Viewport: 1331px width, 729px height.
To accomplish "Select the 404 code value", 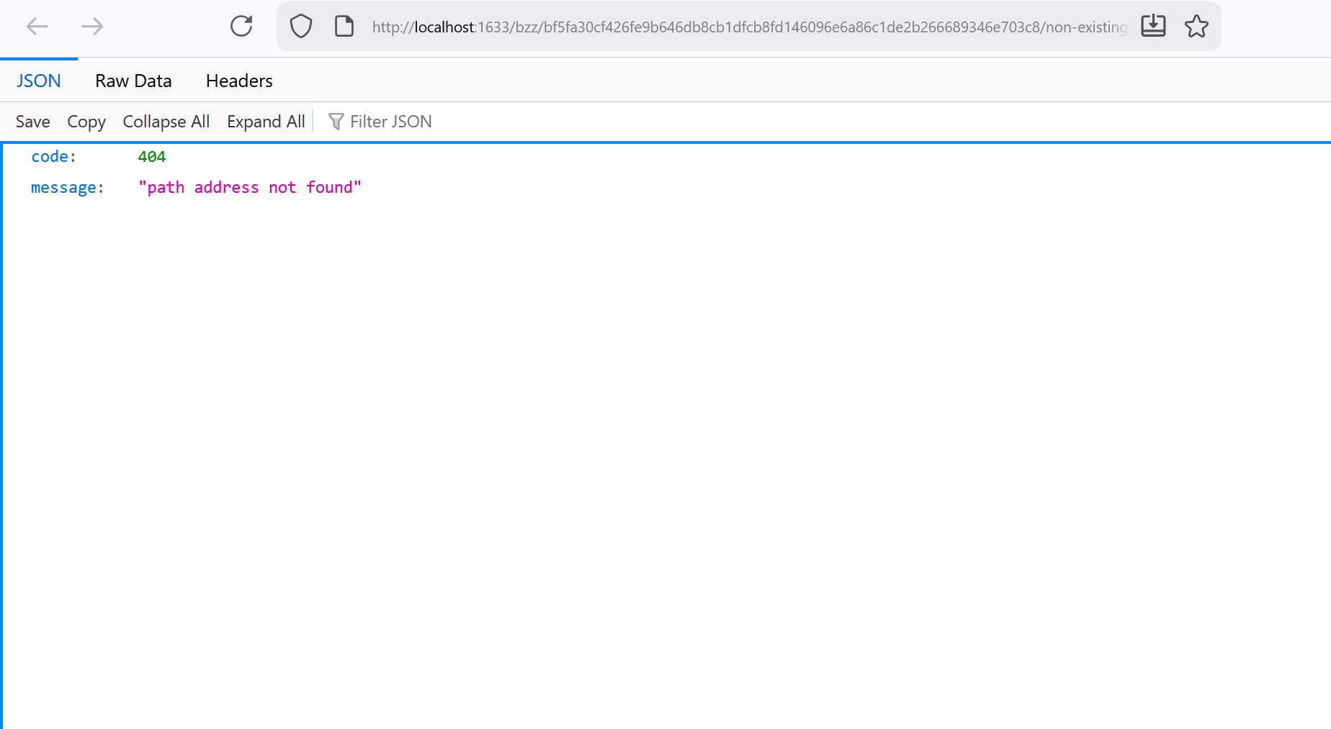I will (x=152, y=156).
